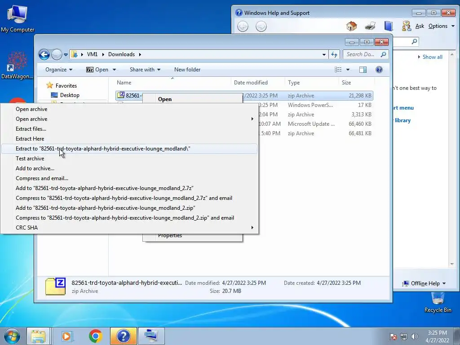
Task: Choose Test archive menu item
Action: point(129,159)
